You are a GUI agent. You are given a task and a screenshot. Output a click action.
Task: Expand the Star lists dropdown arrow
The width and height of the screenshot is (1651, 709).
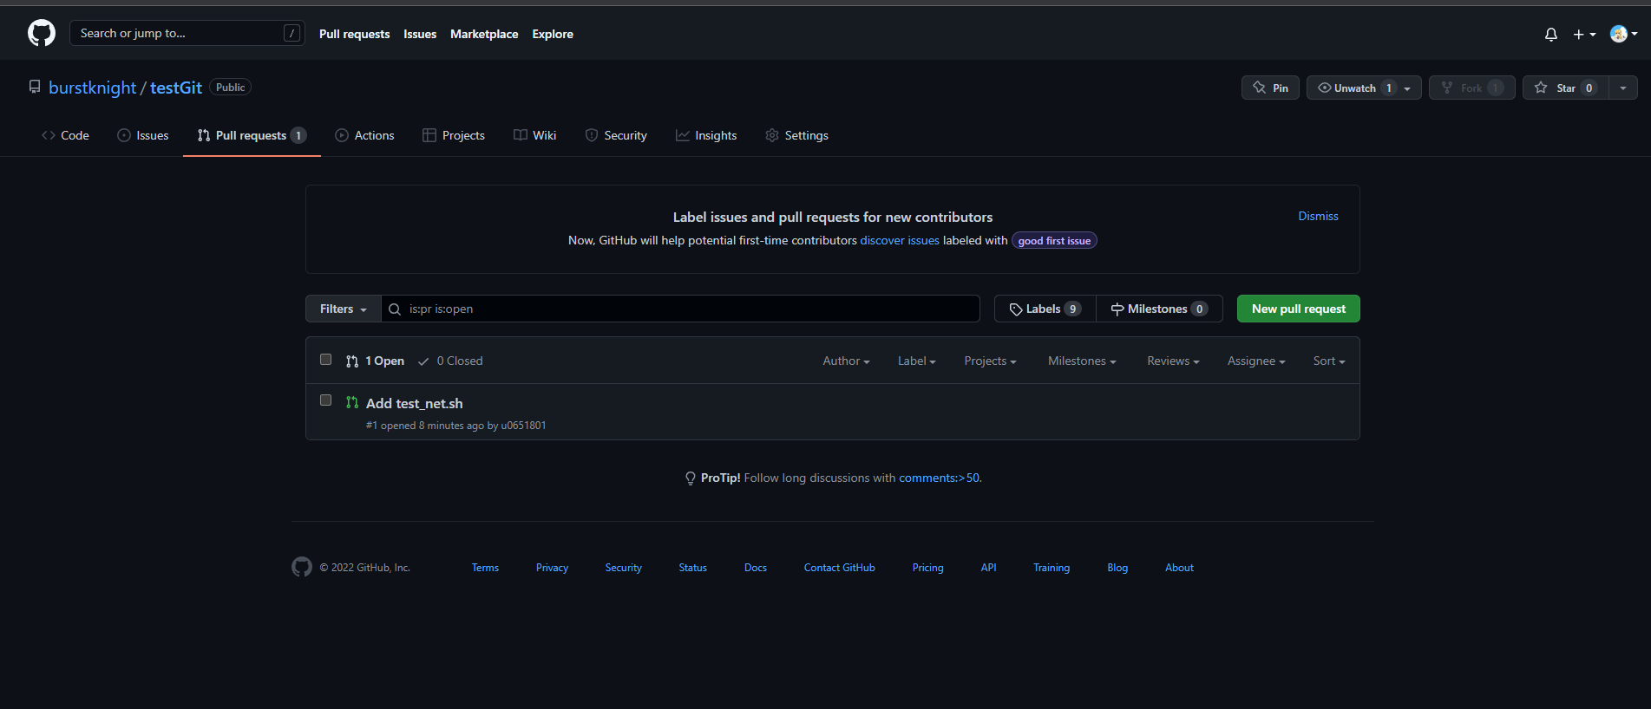click(x=1623, y=88)
